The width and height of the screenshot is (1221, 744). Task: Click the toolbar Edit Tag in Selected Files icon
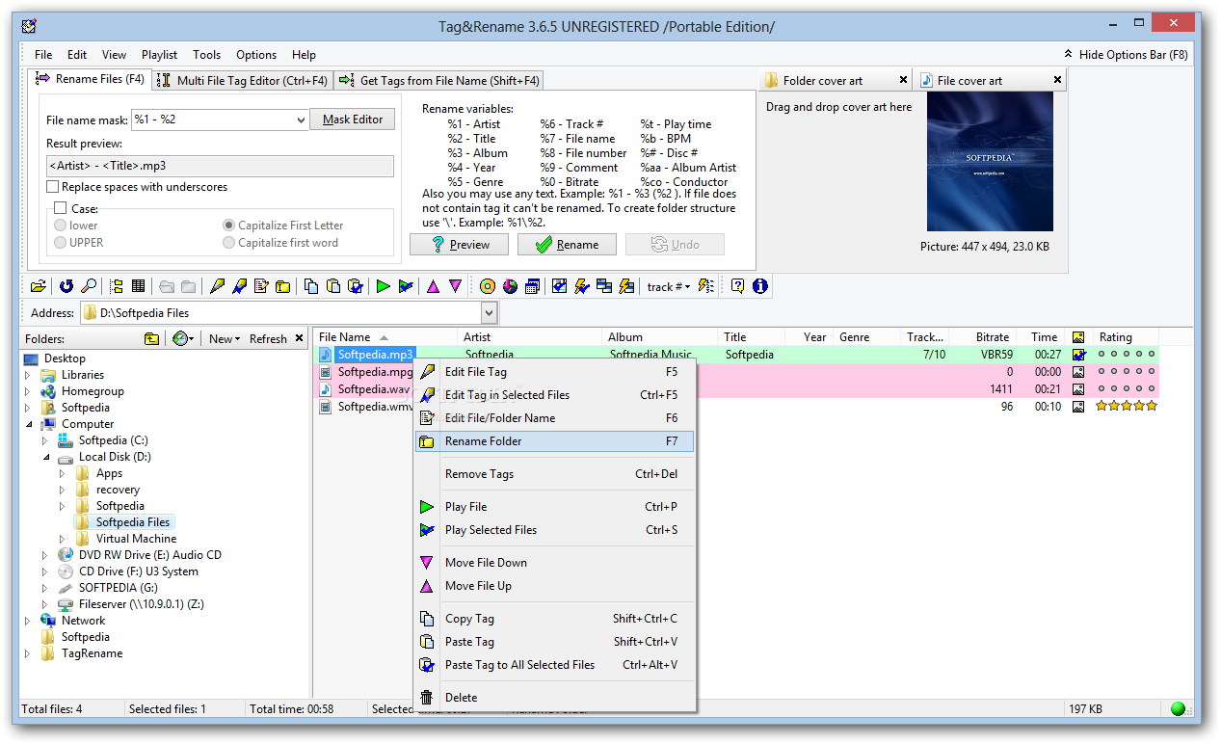[x=239, y=286]
